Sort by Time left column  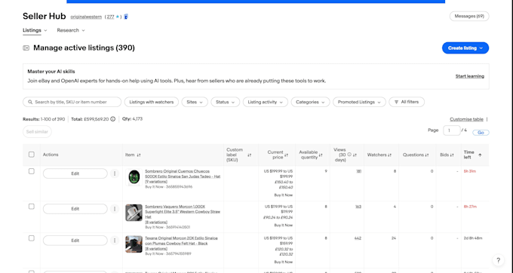480,155
